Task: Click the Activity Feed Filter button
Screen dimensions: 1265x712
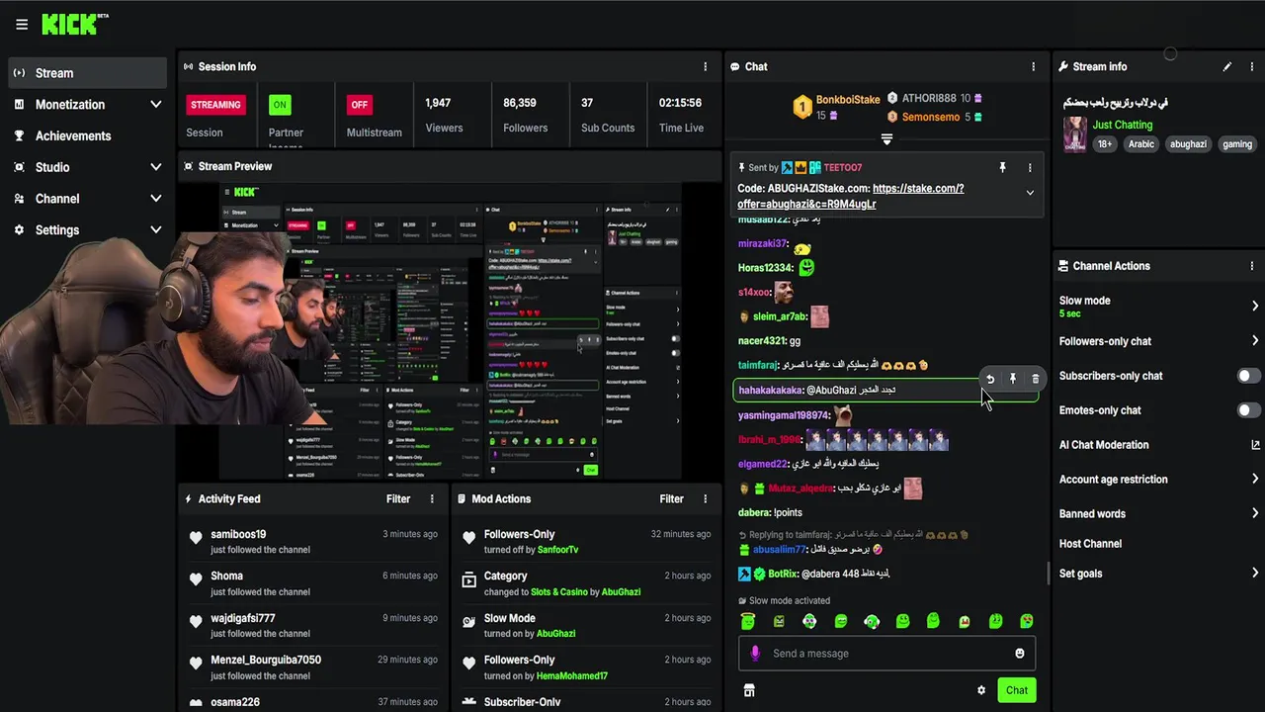Action: click(x=398, y=499)
